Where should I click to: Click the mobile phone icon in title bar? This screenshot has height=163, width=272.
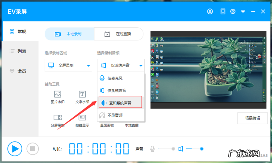[x=223, y=11]
